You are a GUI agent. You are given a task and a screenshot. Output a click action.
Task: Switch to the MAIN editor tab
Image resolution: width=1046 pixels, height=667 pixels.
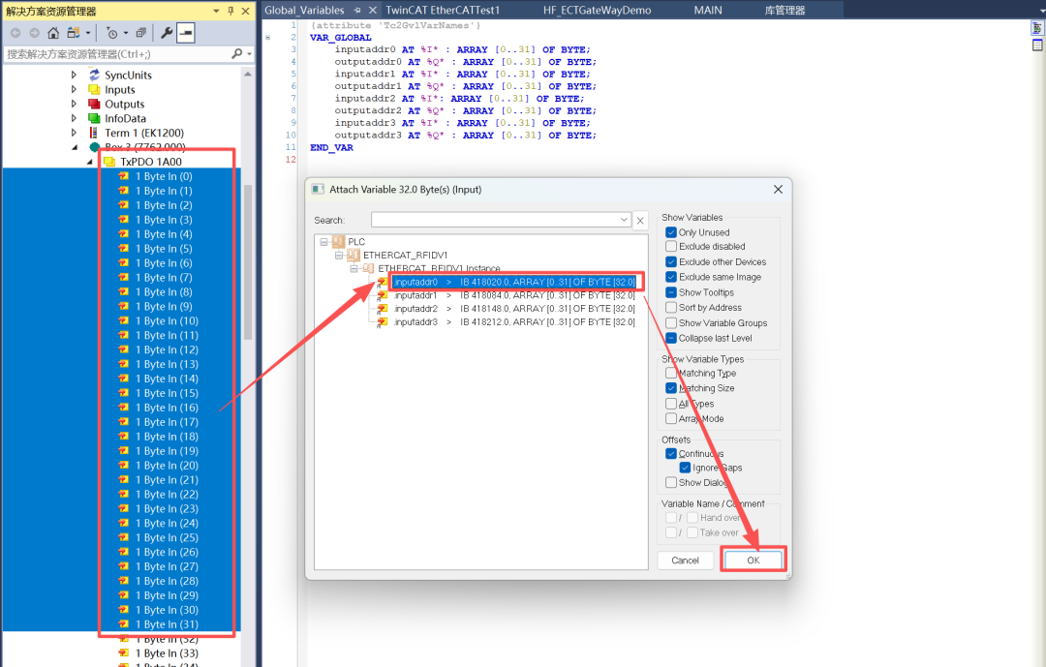coord(708,10)
